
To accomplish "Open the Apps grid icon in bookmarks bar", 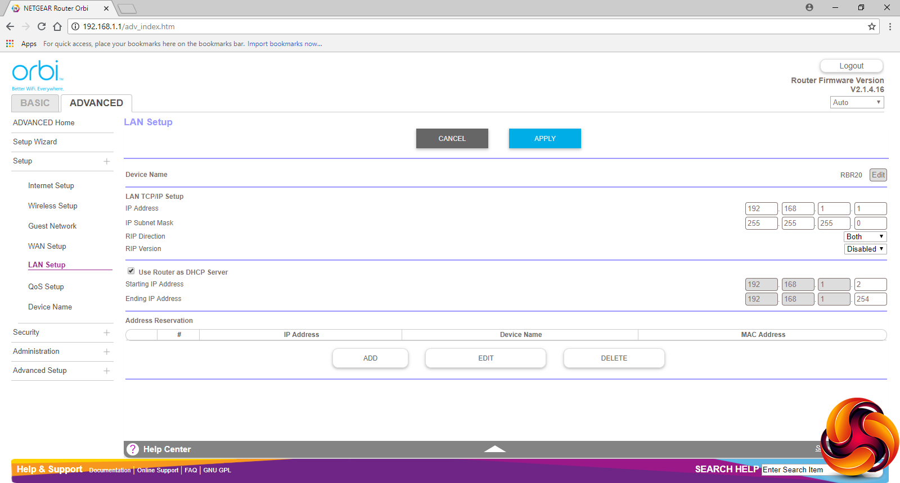I will [10, 44].
